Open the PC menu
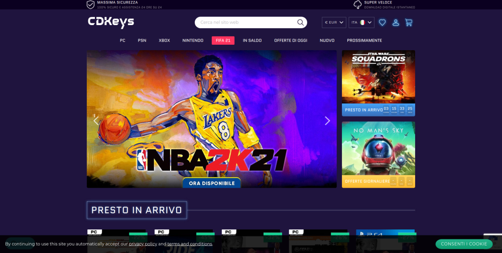 tap(122, 40)
